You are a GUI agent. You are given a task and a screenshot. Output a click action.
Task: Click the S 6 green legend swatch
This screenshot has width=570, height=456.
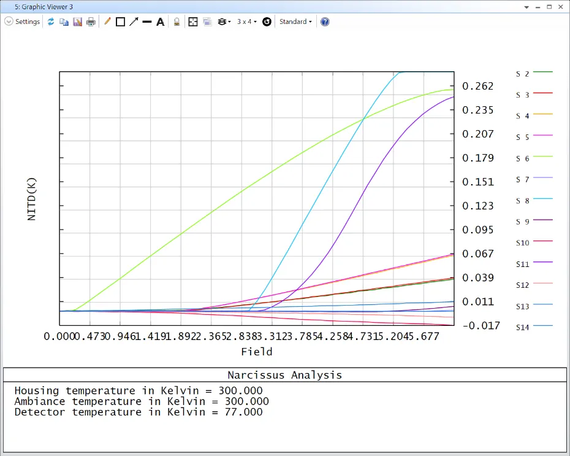(x=543, y=157)
